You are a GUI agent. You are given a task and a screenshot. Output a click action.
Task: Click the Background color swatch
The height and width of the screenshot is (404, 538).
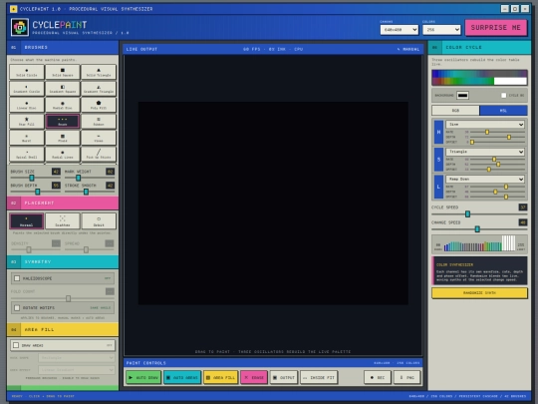[x=462, y=95]
